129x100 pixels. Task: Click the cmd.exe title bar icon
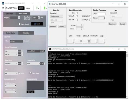pyautogui.click(x=50, y=49)
